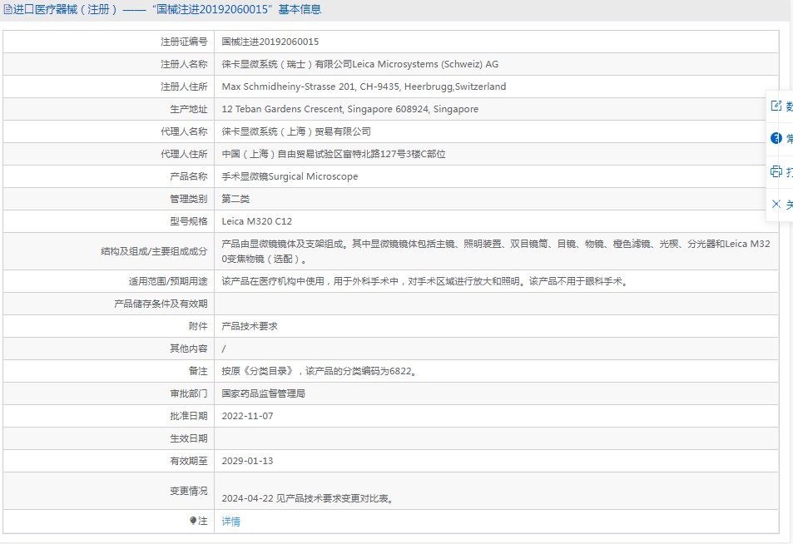Click the X close icon in side panel
This screenshot has height=544, width=793.
click(776, 204)
